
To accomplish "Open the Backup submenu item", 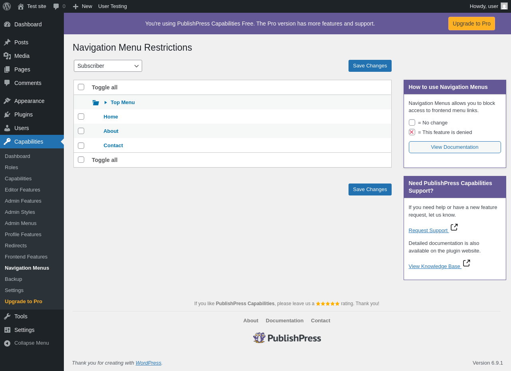I will coord(13,279).
